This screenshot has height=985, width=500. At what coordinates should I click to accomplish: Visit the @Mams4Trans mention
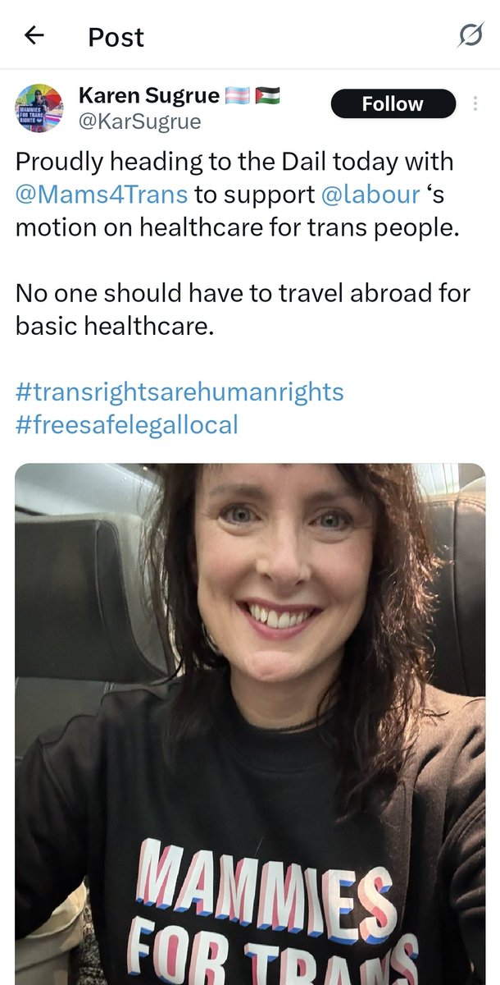point(102,196)
